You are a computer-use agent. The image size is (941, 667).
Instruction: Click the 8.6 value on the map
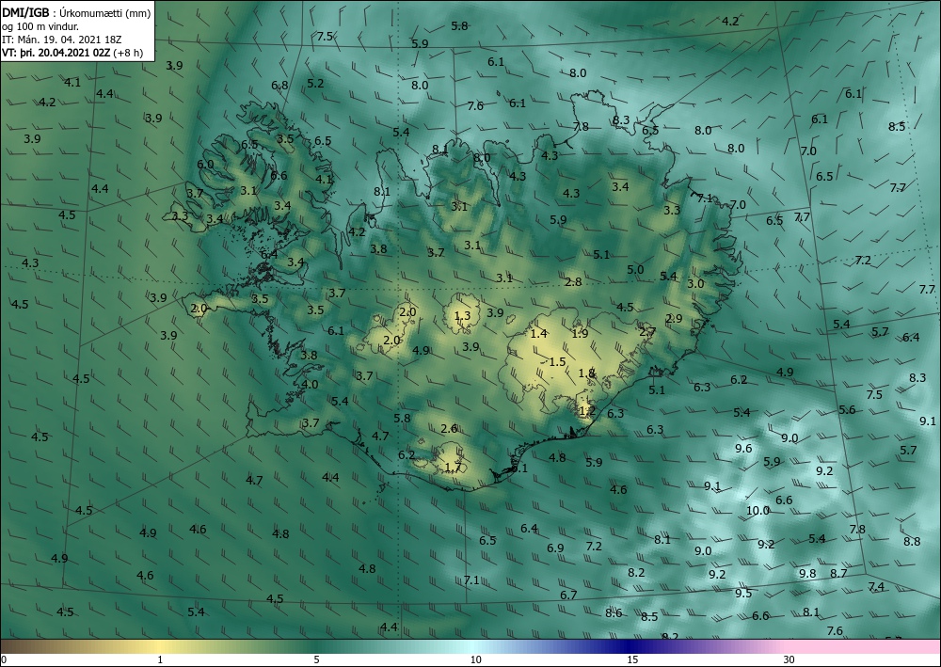(x=614, y=613)
